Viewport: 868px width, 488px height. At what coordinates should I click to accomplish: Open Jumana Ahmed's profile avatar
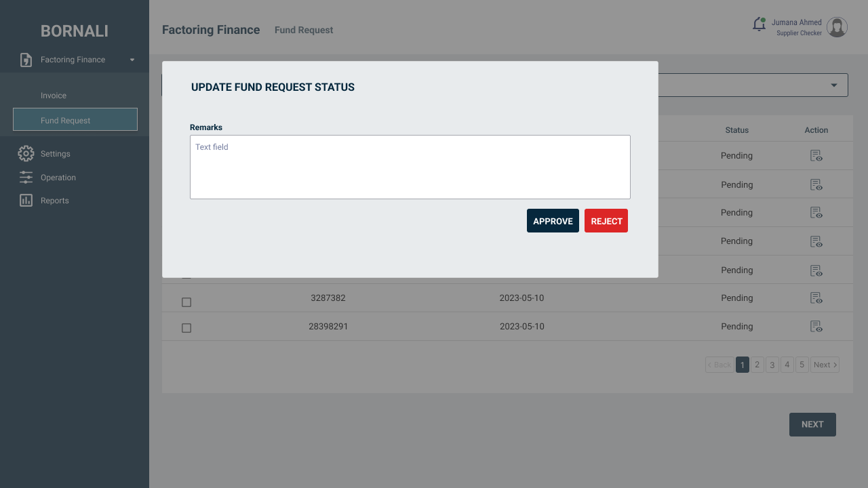(x=837, y=27)
